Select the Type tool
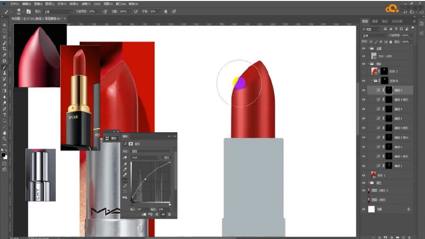This screenshot has width=425, height=239. coord(4,115)
